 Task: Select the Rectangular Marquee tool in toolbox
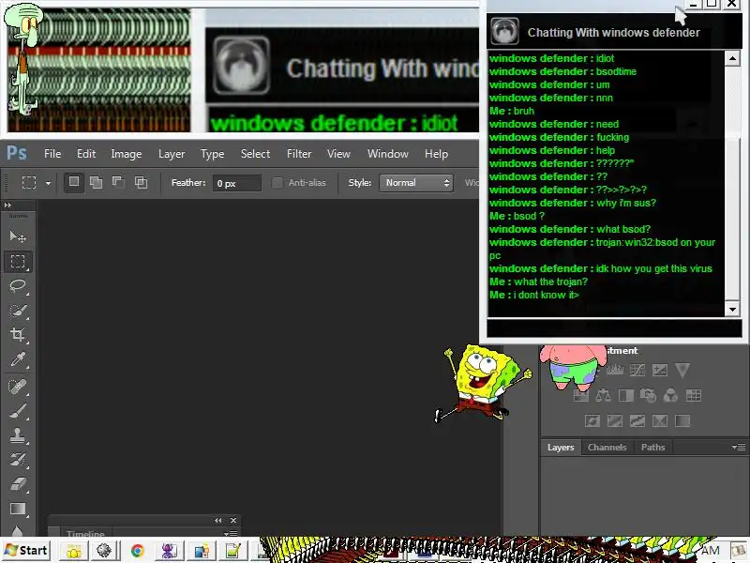(x=18, y=262)
